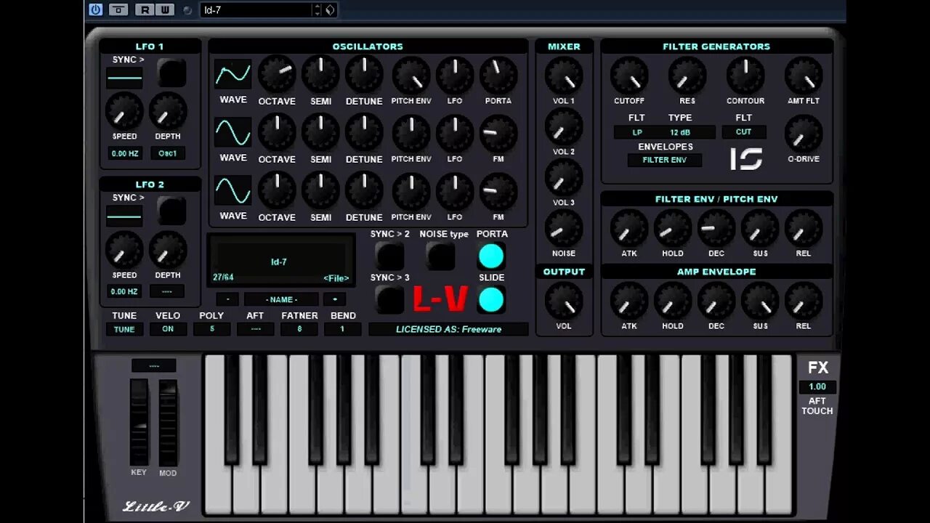Click mixer VOL 1 knob
Viewport: 930px width, 523px height.
click(x=564, y=74)
